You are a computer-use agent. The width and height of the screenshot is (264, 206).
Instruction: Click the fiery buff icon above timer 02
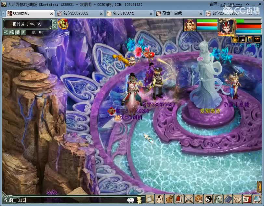(257, 40)
